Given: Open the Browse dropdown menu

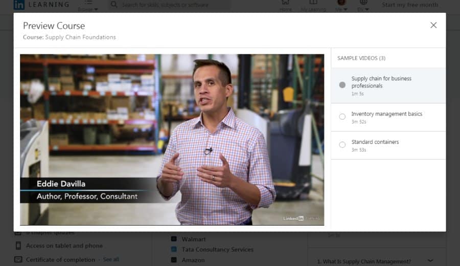Looking at the screenshot, I should click(x=88, y=6).
